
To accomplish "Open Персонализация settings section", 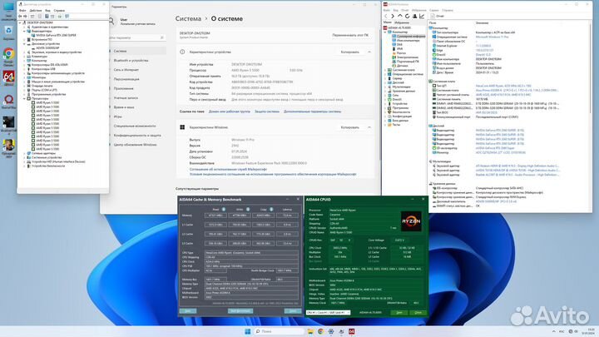I will click(x=126, y=79).
